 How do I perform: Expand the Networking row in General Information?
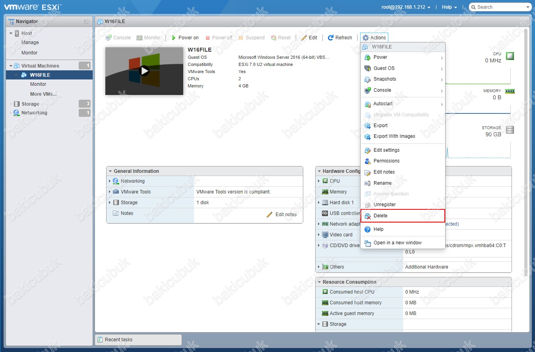[110, 181]
